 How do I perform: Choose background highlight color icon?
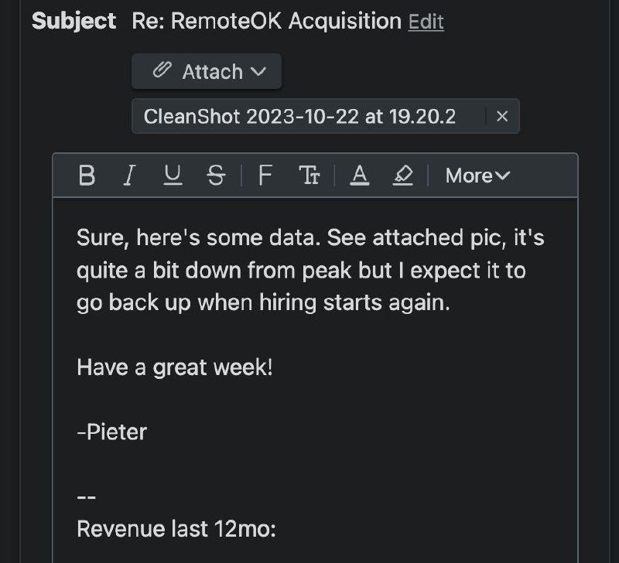(x=402, y=176)
